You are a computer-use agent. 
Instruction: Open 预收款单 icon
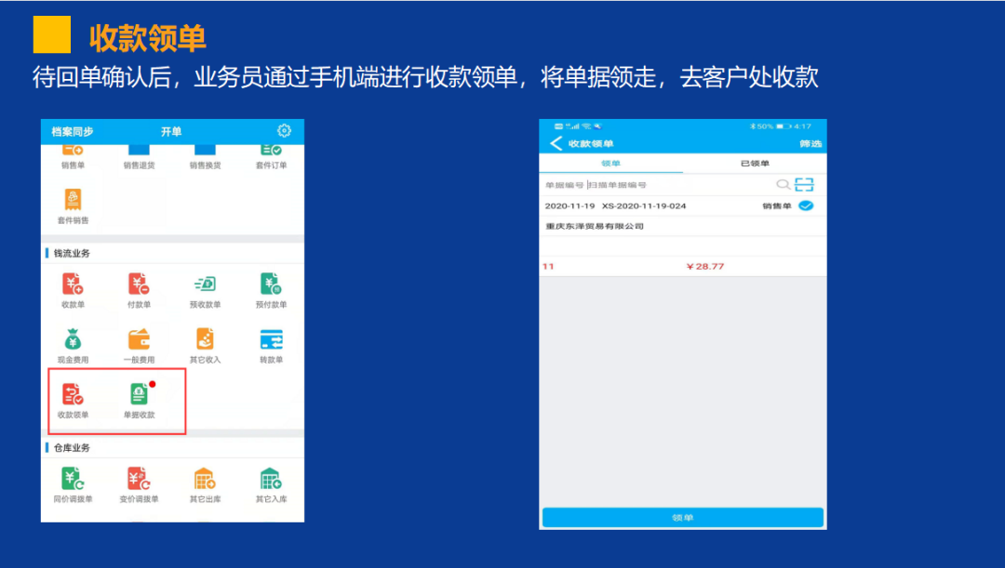[x=205, y=284]
